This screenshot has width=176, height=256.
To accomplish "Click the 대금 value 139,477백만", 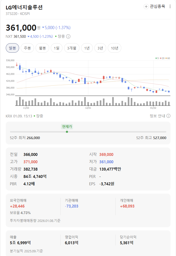I will (x=110, y=169).
